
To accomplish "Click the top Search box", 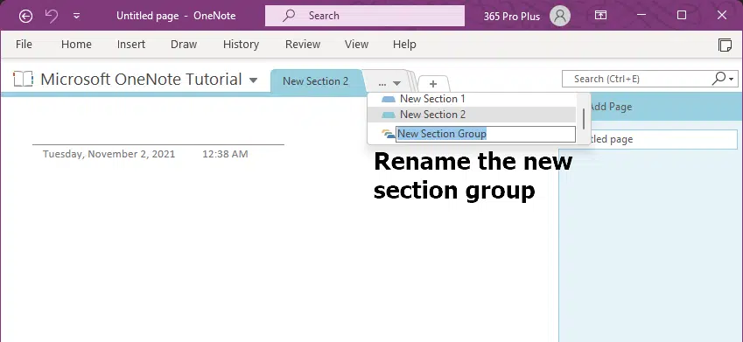I will pos(364,16).
